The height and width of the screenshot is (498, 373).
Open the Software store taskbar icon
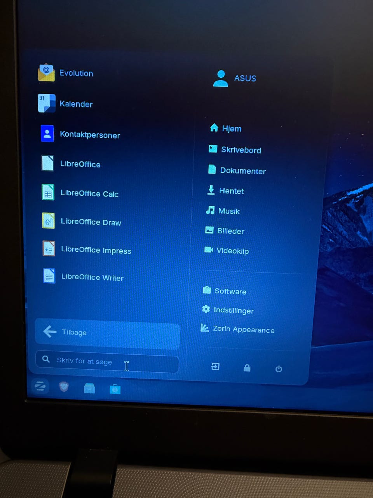(115, 389)
